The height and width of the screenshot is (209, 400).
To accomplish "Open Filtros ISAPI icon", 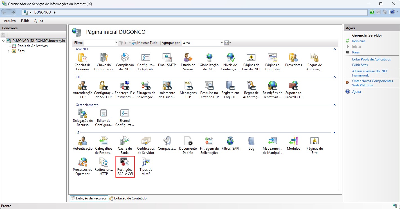I will click(230, 143).
